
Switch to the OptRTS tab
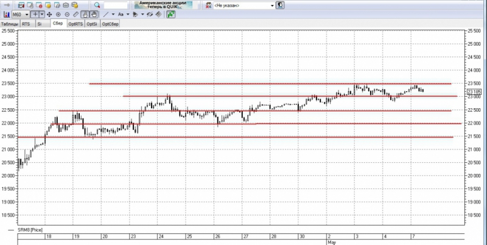(75, 24)
